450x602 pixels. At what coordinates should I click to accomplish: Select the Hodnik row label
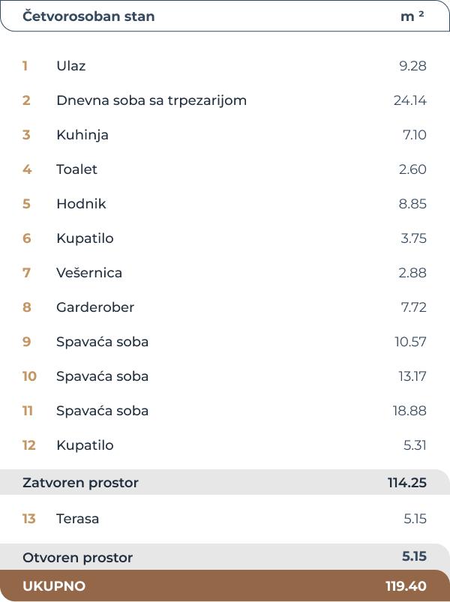[81, 204]
